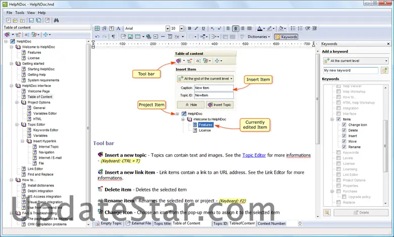
Task: Click the Insert picture icon
Action: (130, 37)
